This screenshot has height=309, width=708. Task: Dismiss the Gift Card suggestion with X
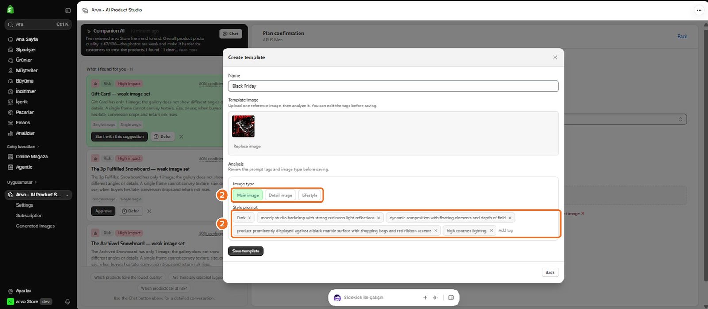(x=181, y=137)
